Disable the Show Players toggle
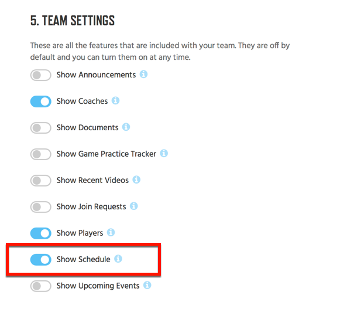This screenshot has width=347, height=312. click(x=41, y=233)
